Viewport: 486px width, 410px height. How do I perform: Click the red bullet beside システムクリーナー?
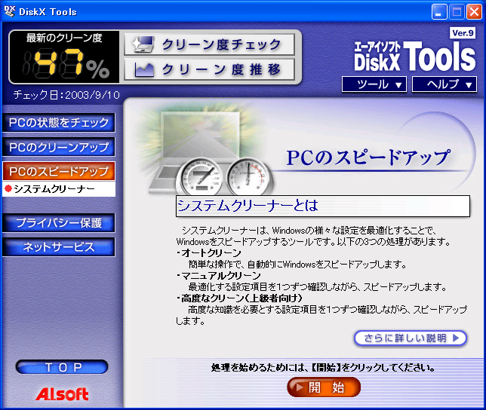click(x=8, y=188)
